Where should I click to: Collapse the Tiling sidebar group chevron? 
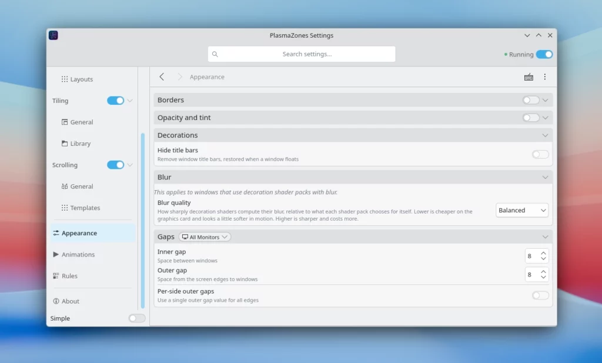(130, 101)
